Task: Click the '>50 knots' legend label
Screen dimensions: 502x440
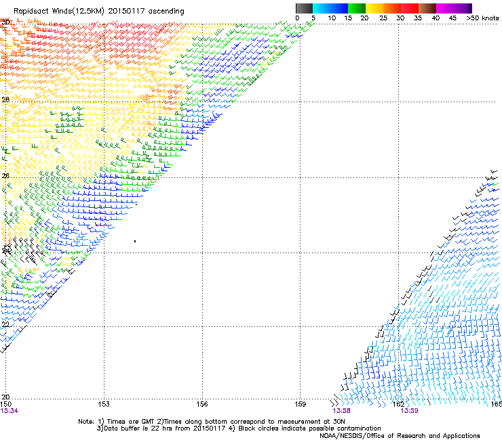Action: click(482, 18)
